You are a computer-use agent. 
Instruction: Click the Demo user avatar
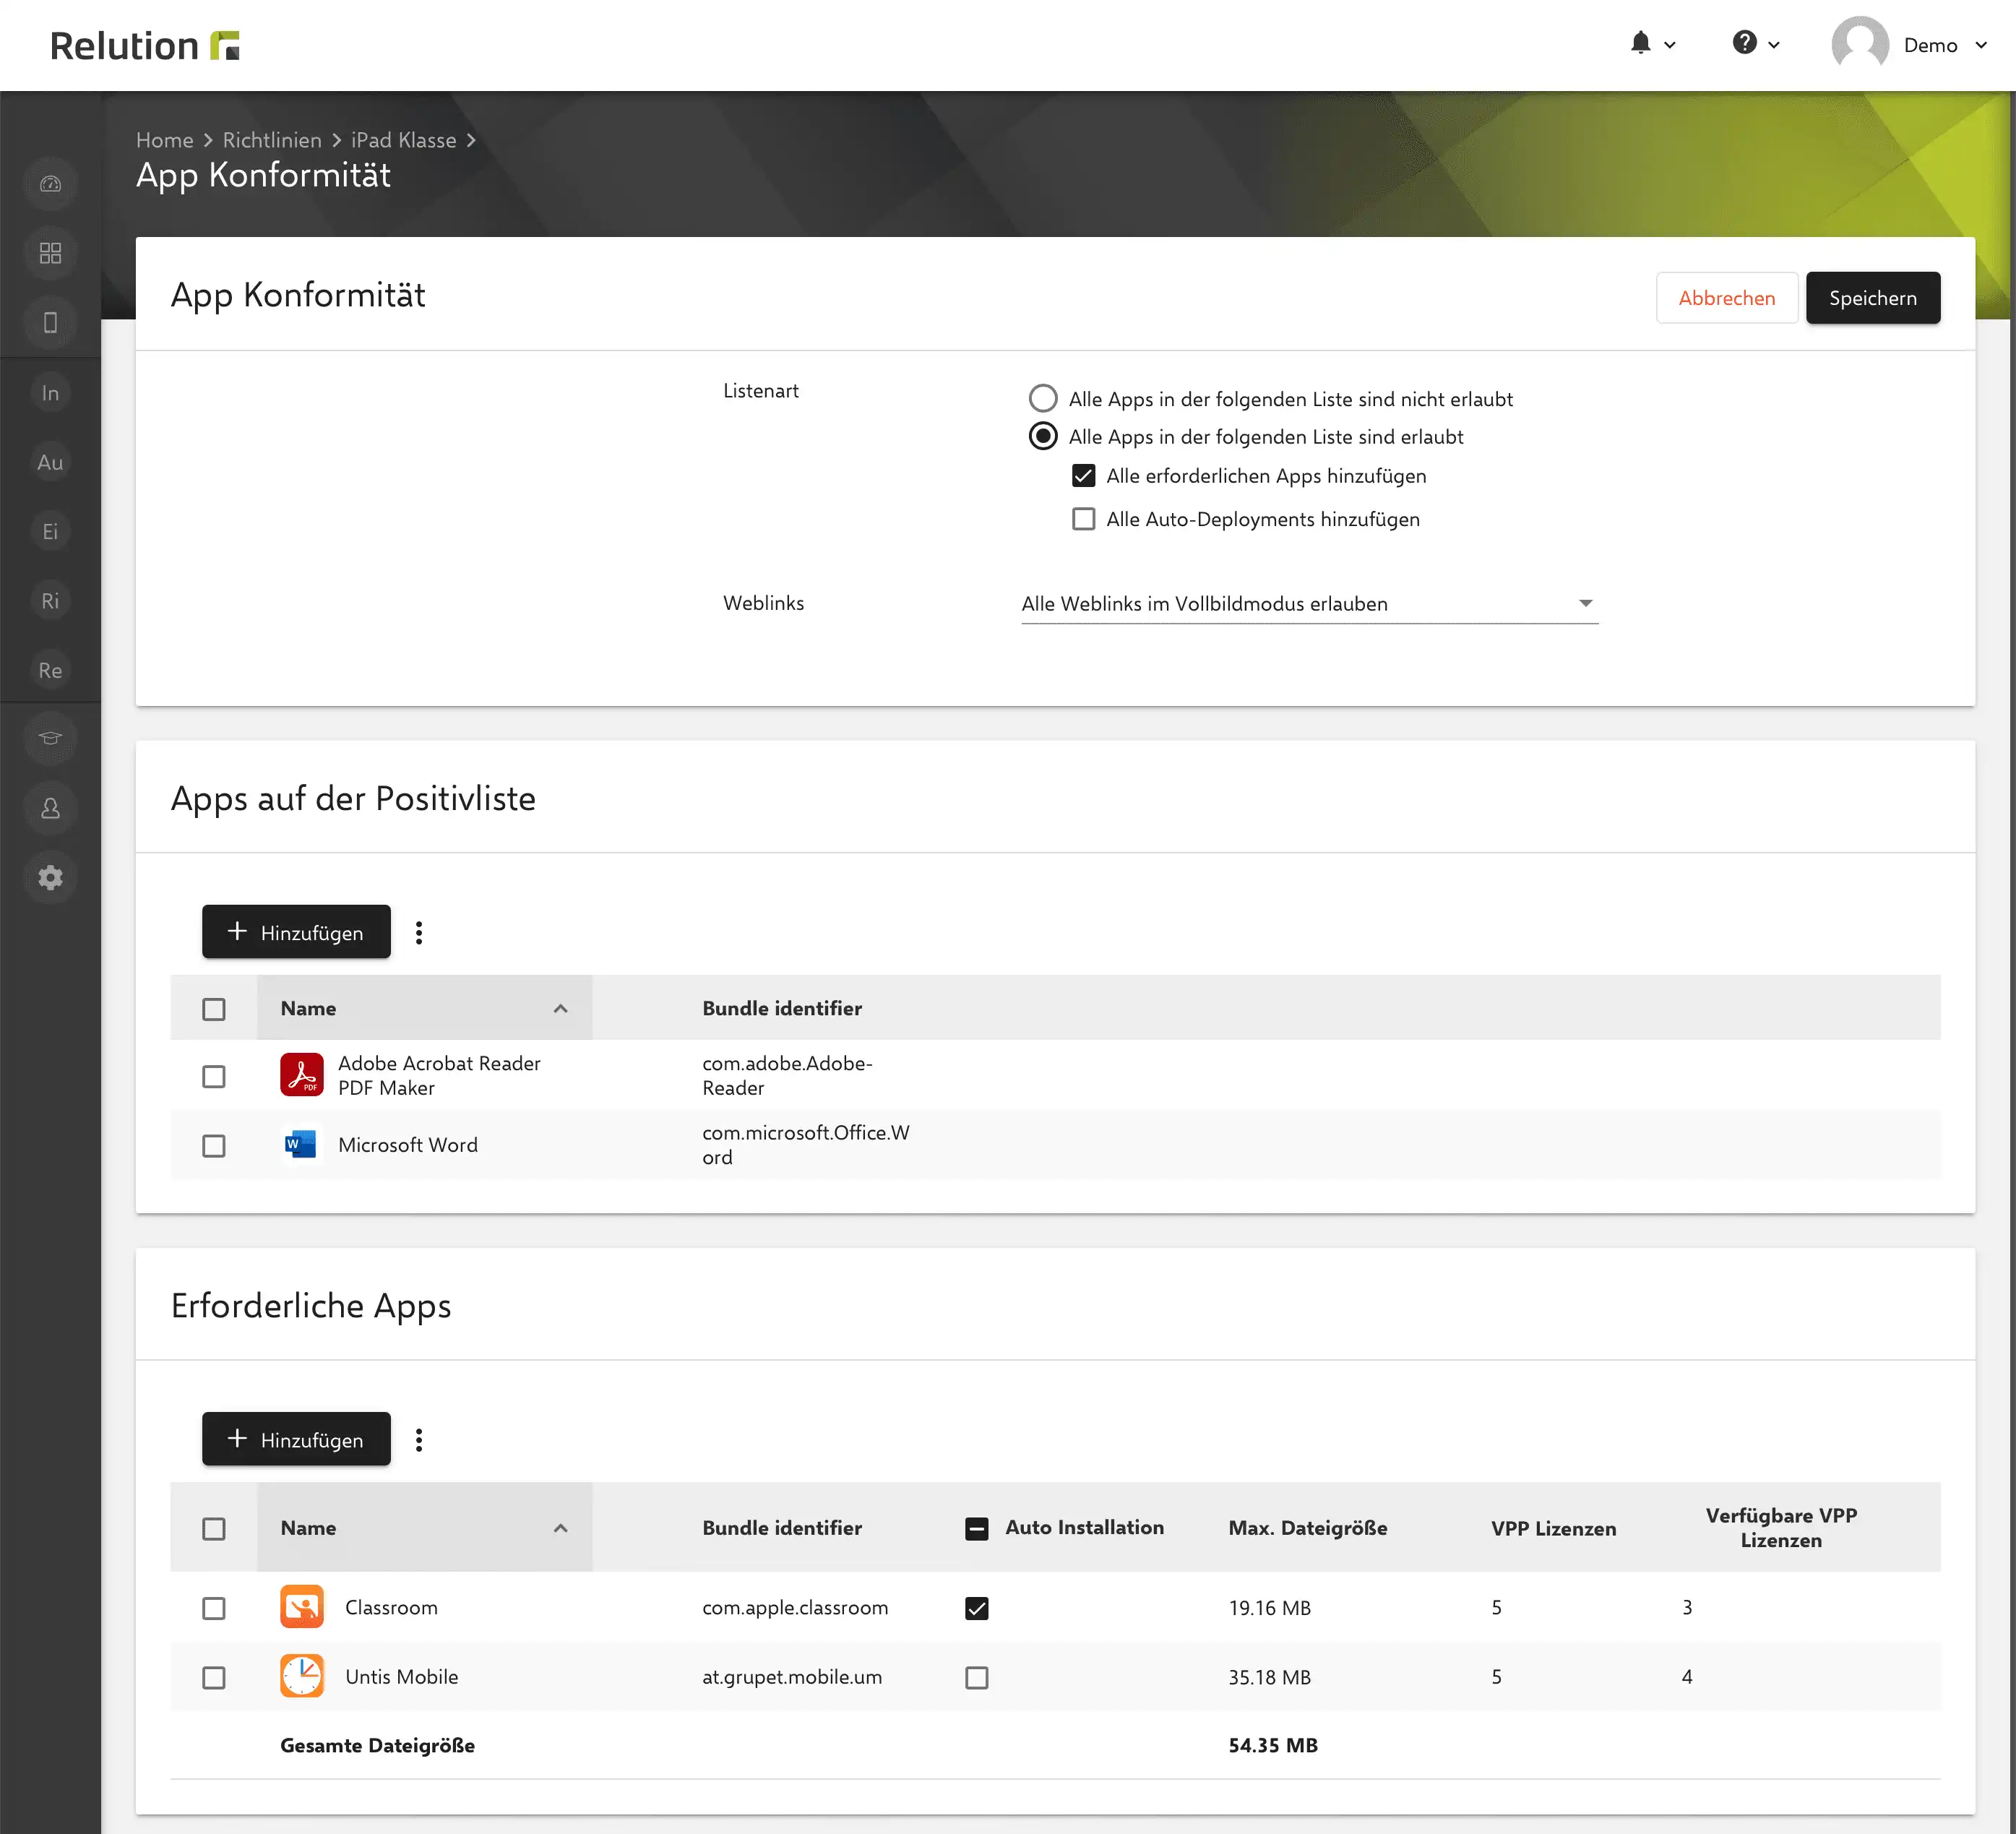[x=1859, y=44]
